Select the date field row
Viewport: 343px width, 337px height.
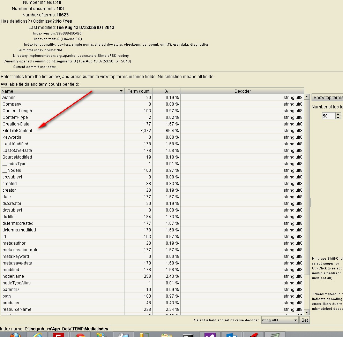(152, 197)
